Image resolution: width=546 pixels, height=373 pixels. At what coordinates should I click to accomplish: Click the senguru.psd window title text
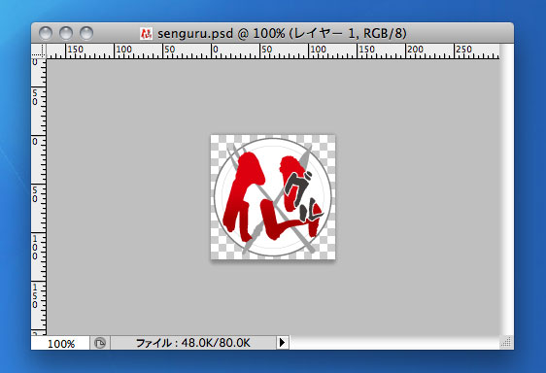point(282,33)
